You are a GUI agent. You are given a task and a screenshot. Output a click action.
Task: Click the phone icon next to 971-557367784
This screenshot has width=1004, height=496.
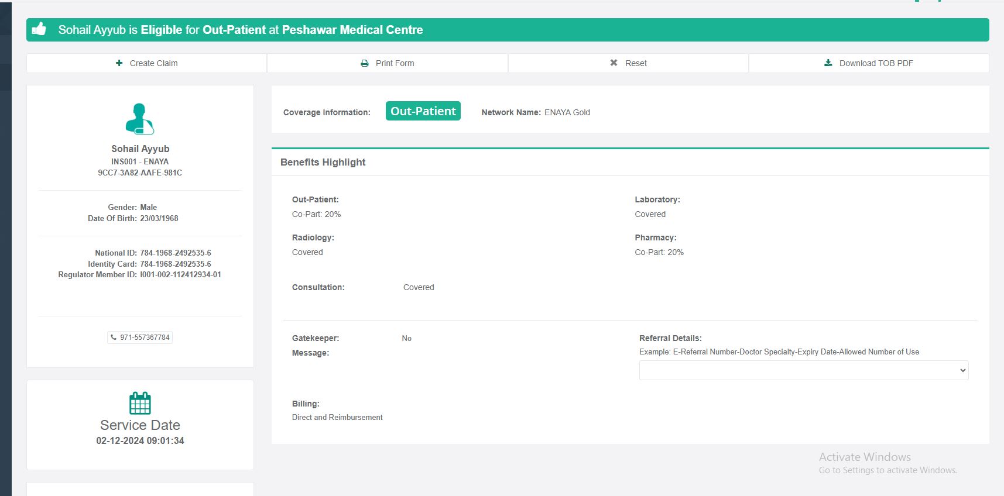(x=114, y=337)
